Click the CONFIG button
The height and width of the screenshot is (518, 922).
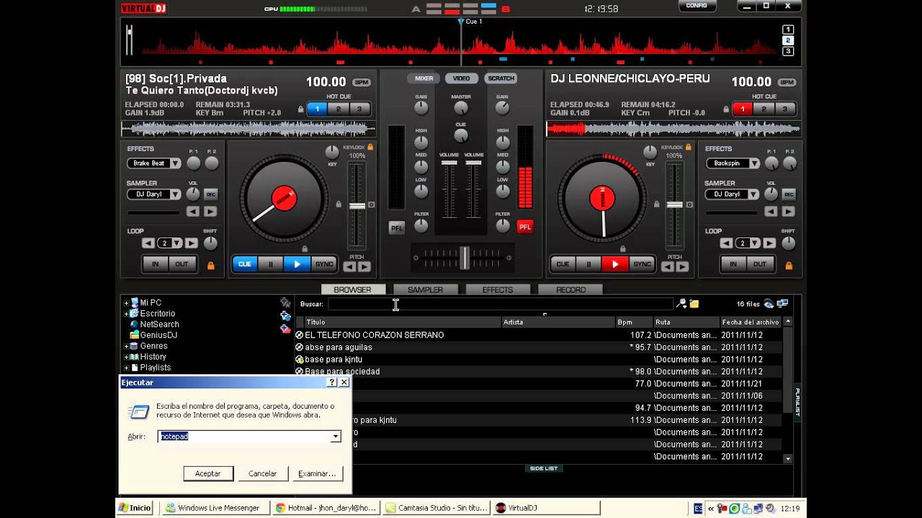[x=697, y=6]
